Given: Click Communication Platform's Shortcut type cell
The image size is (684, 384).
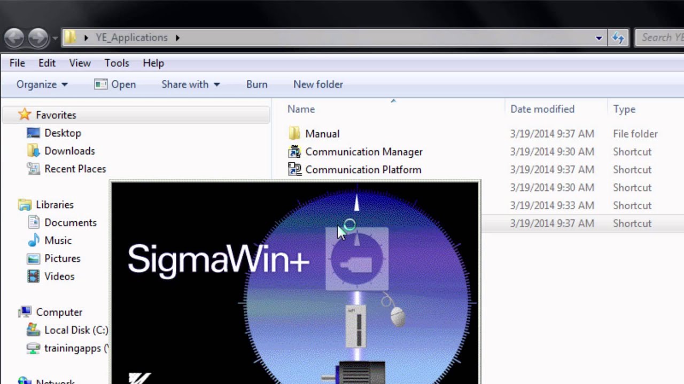Looking at the screenshot, I should (x=632, y=170).
